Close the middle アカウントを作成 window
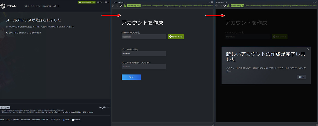This screenshot has width=318, height=126. click(212, 2)
